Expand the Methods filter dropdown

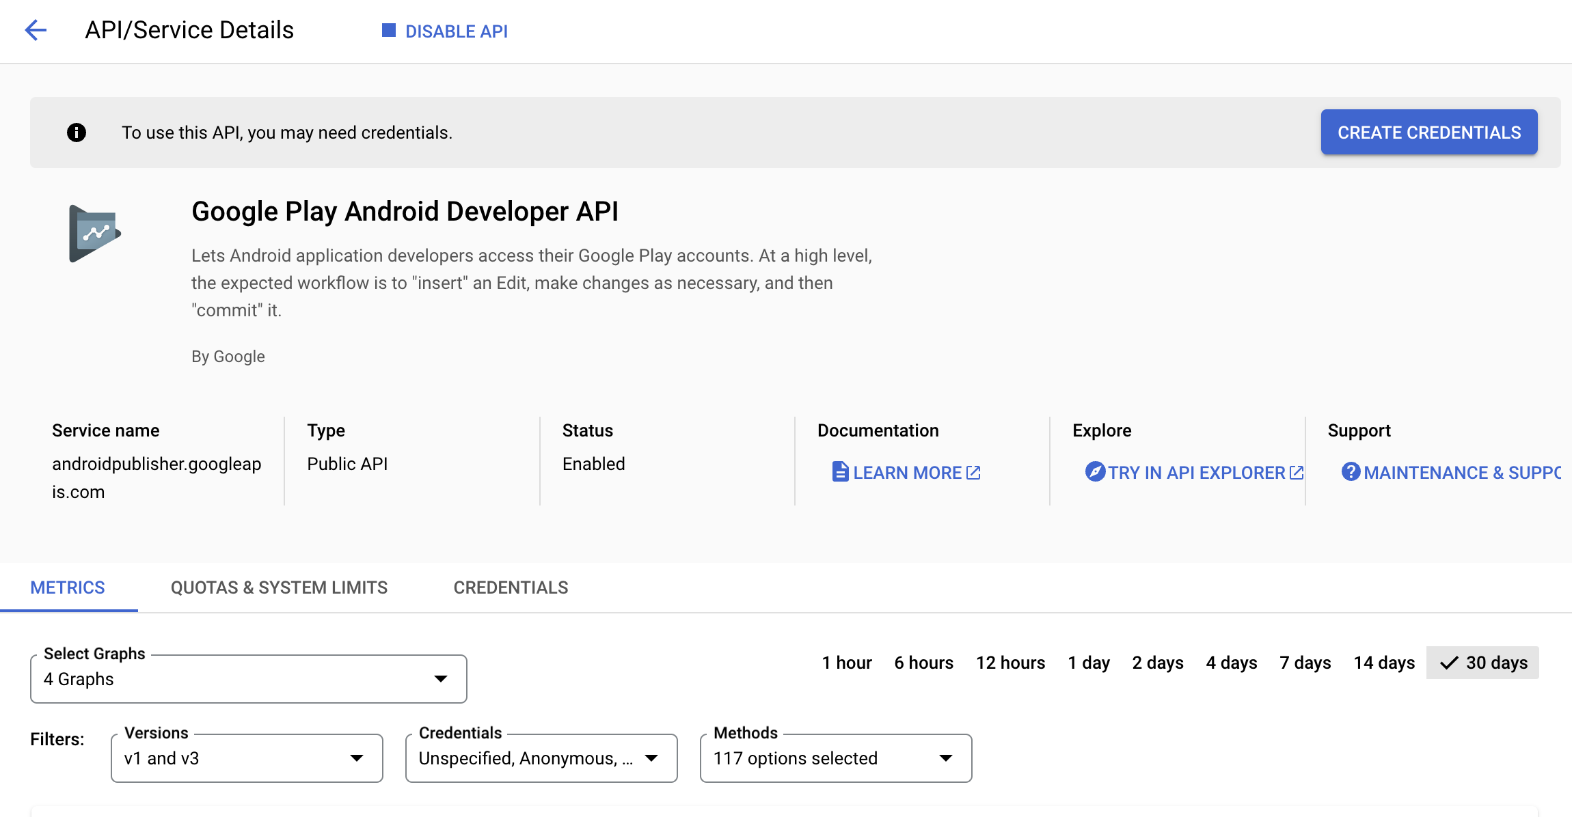(x=835, y=758)
